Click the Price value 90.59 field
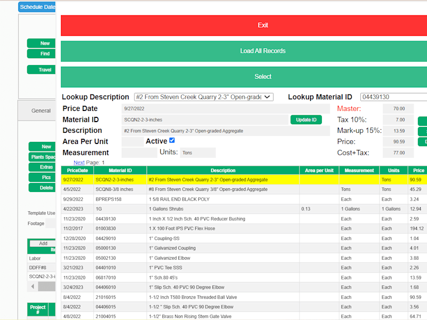This screenshot has width=427, height=320. click(x=398, y=142)
